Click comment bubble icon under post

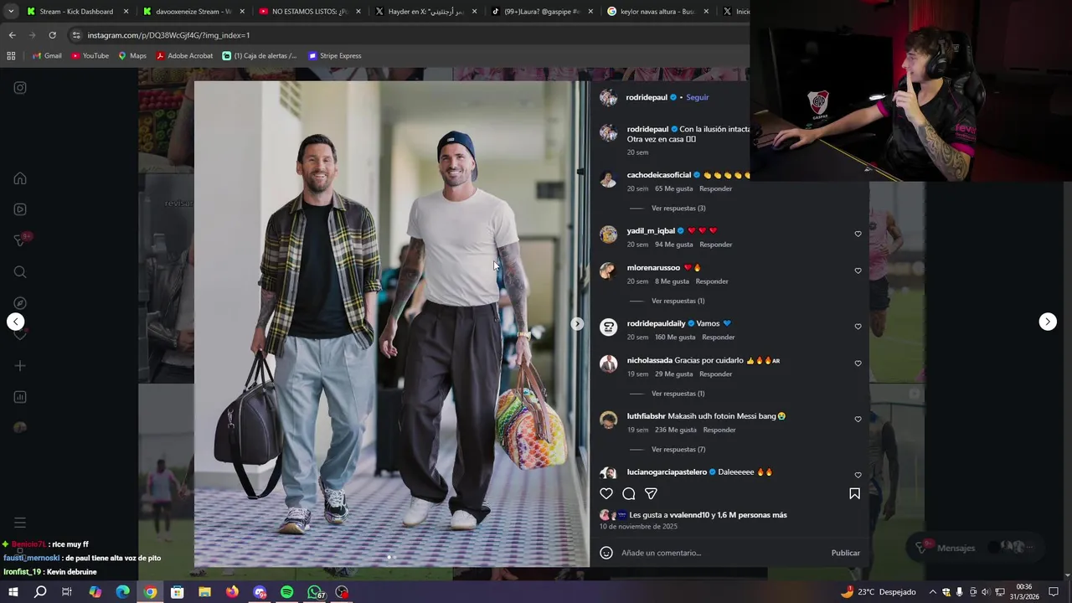(629, 493)
